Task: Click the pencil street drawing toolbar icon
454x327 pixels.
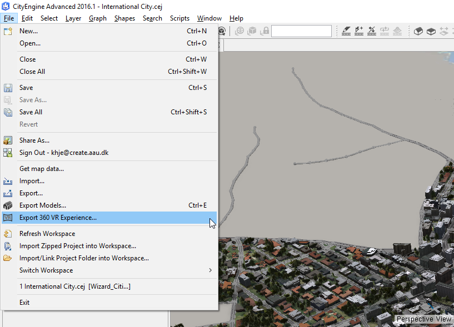Action: point(346,31)
